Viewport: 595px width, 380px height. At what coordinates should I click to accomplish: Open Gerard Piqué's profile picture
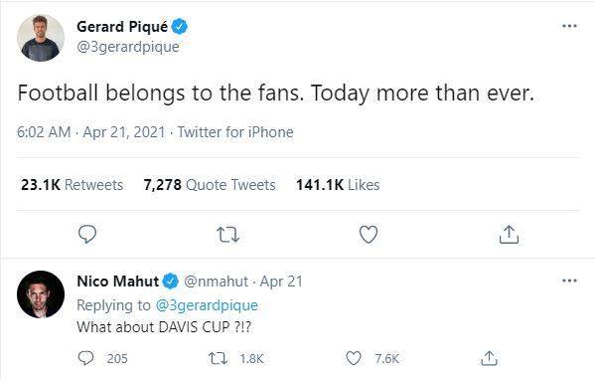(x=41, y=38)
